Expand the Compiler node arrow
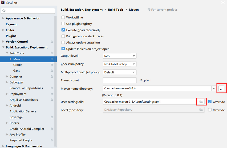Viewport: 227px width, 148px height. (x=7, y=76)
